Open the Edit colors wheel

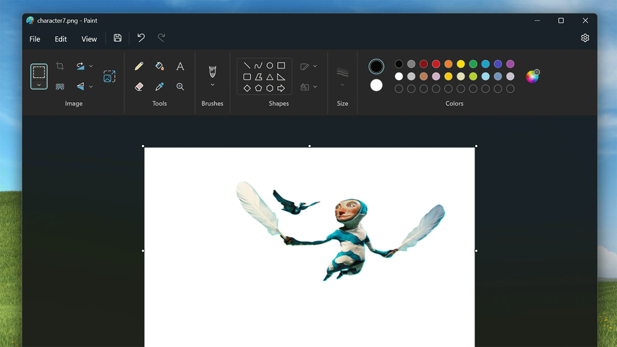(533, 76)
